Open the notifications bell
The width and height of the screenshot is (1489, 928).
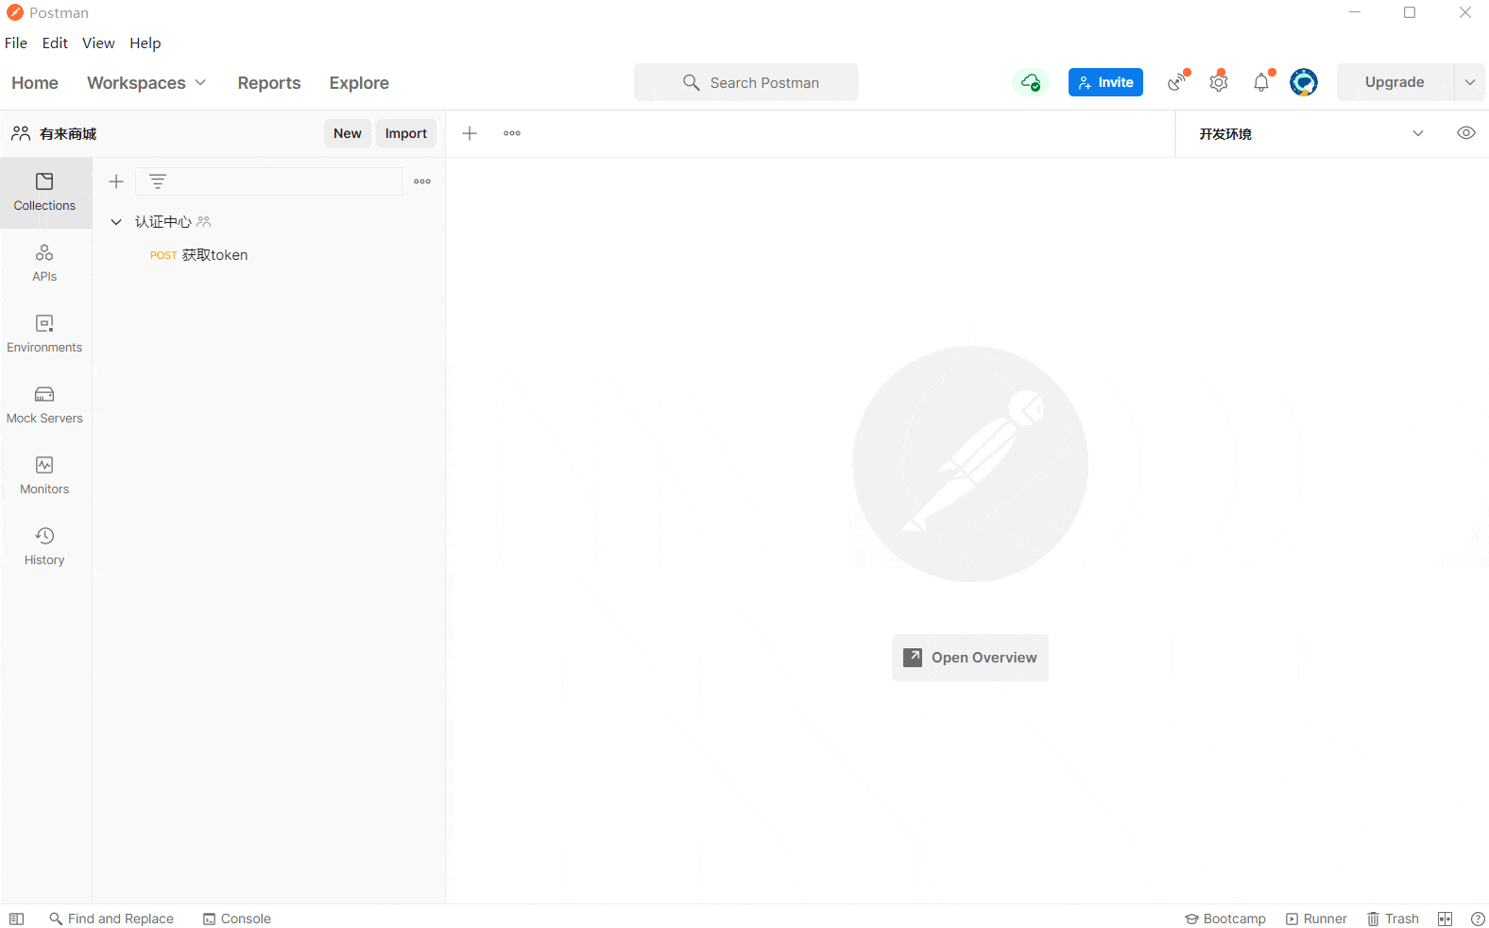1261,82
